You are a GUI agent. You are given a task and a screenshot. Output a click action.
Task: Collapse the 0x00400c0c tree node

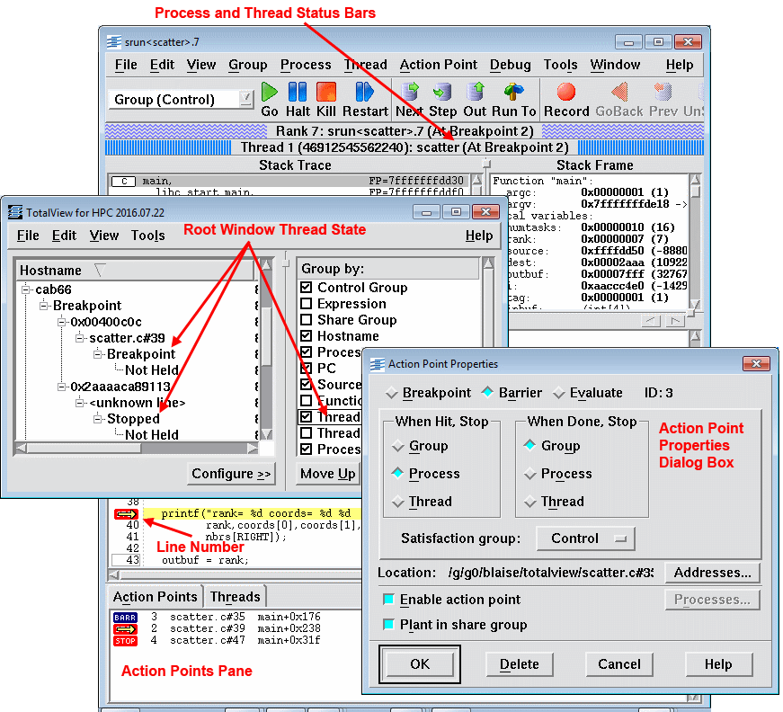(x=61, y=322)
